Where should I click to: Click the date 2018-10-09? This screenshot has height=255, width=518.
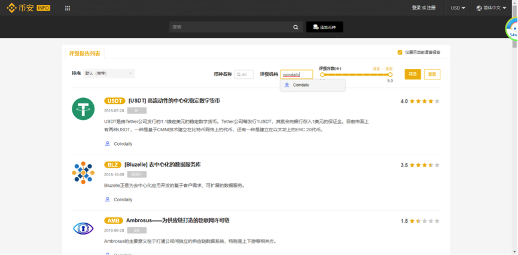[x=114, y=174]
